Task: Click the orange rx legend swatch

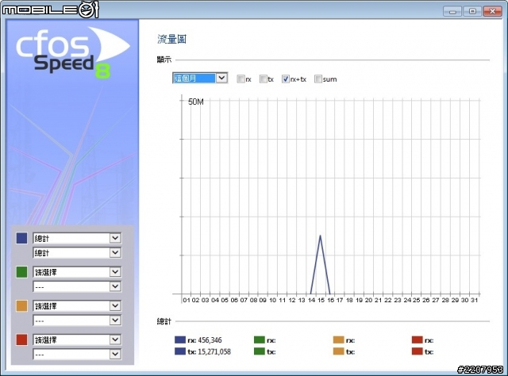Action: tap(339, 340)
